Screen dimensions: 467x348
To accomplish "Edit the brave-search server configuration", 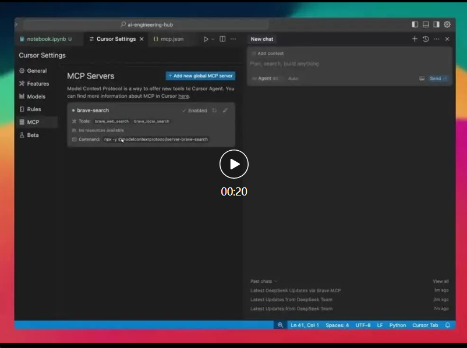I will click(x=225, y=111).
